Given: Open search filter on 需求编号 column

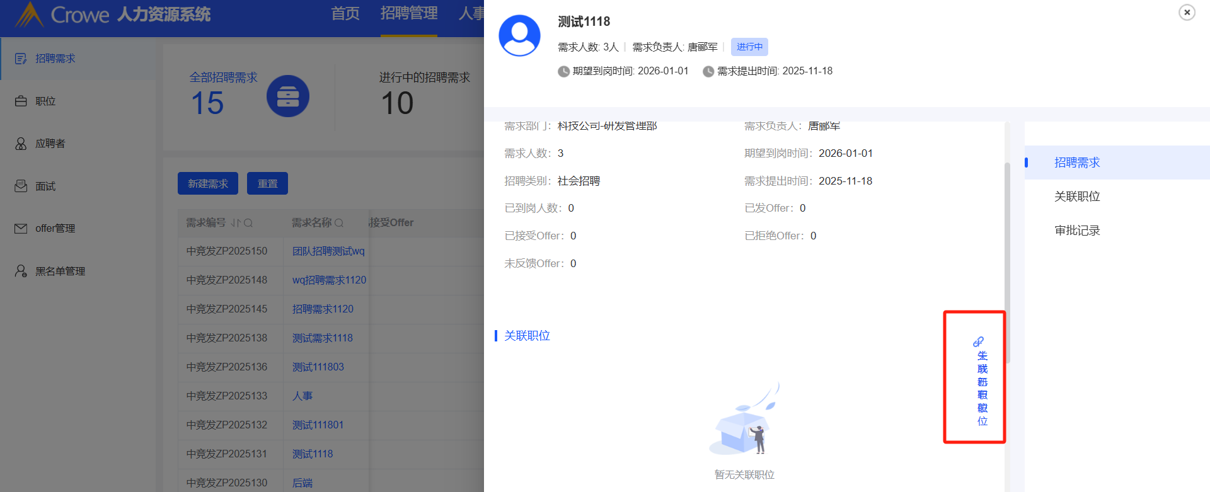Looking at the screenshot, I should 248,223.
